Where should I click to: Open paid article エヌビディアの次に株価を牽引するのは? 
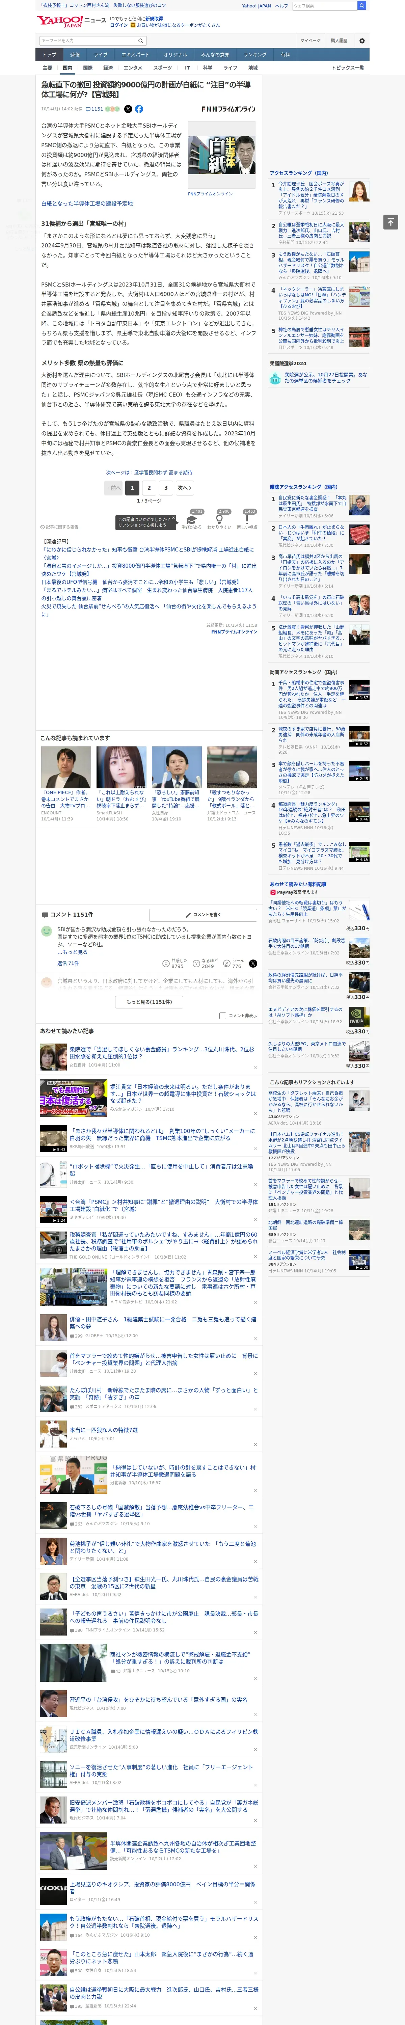click(306, 1012)
